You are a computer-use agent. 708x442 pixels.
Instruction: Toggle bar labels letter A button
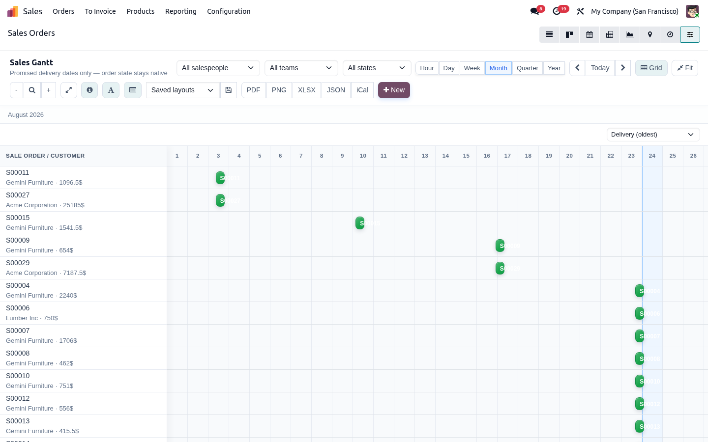111,90
